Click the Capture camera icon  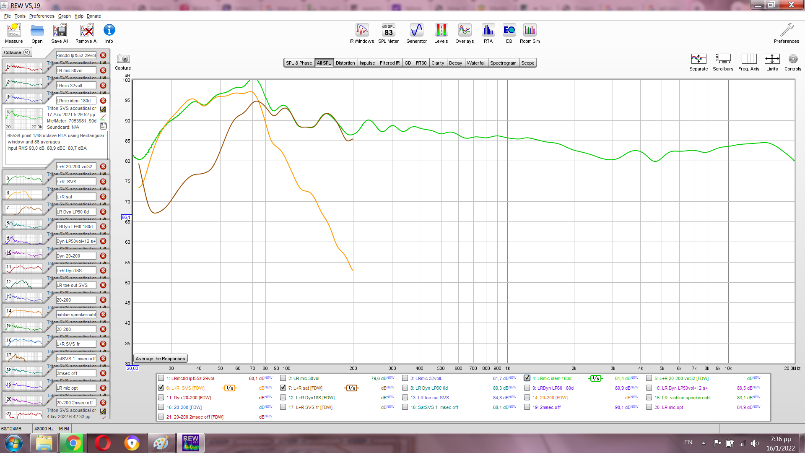point(123,59)
